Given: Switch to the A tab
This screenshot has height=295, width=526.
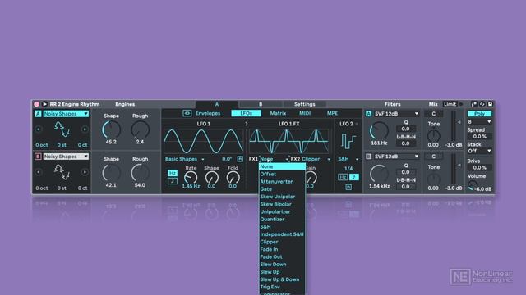Looking at the screenshot, I should [217, 104].
